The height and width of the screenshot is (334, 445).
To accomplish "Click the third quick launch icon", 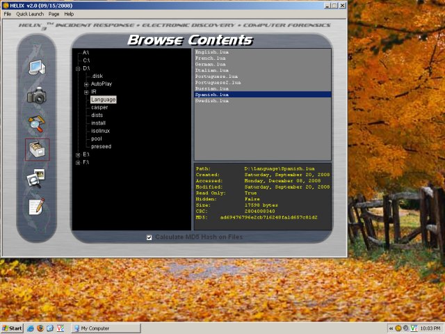I will pos(50,328).
